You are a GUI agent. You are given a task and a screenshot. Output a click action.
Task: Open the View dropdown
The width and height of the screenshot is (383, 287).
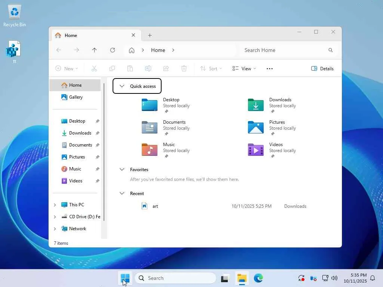(244, 69)
